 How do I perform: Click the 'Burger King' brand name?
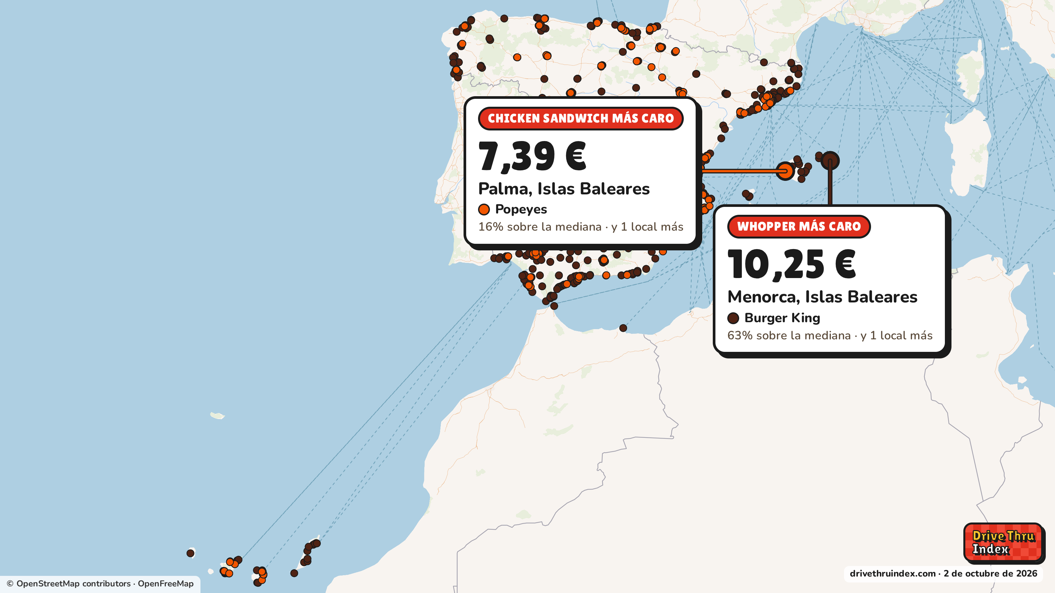782,318
